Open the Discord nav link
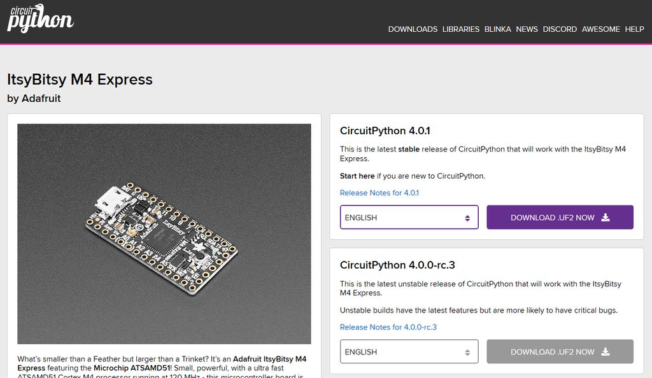Image resolution: width=652 pixels, height=378 pixels. (x=560, y=29)
